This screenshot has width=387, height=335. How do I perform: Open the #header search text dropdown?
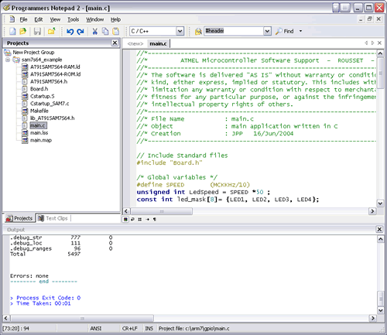pyautogui.click(x=267, y=31)
